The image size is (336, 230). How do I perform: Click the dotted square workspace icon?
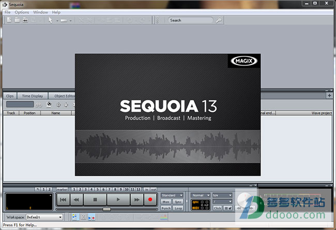pyautogui.click(x=83, y=217)
